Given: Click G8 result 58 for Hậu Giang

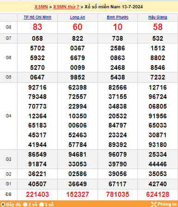Looking at the screenshot, I should [x=158, y=27].
